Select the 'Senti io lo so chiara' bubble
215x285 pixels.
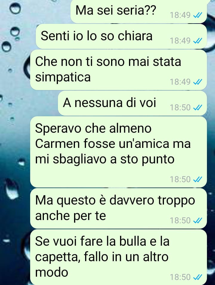tap(122, 37)
